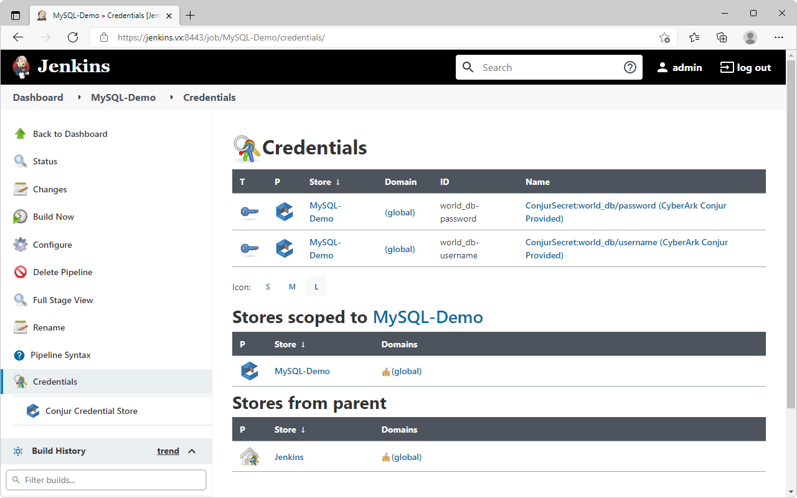Viewport: 797px width, 498px height.
Task: Open Jenkins store link in Stores from parent
Action: 289,457
